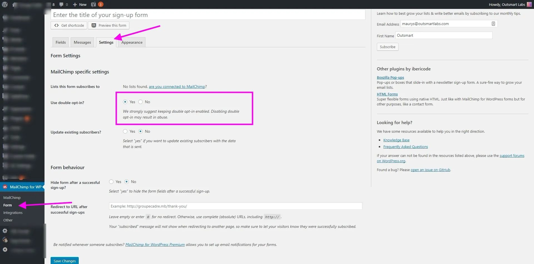Click the gear icon in the sidebar
The height and width of the screenshot is (264, 534).
(5, 231)
